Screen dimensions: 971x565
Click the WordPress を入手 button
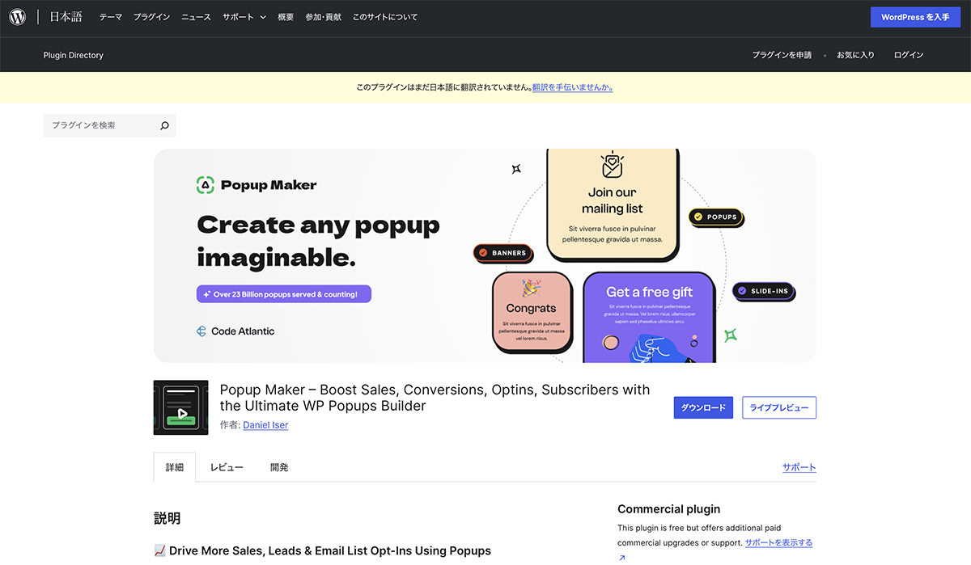[x=915, y=17]
